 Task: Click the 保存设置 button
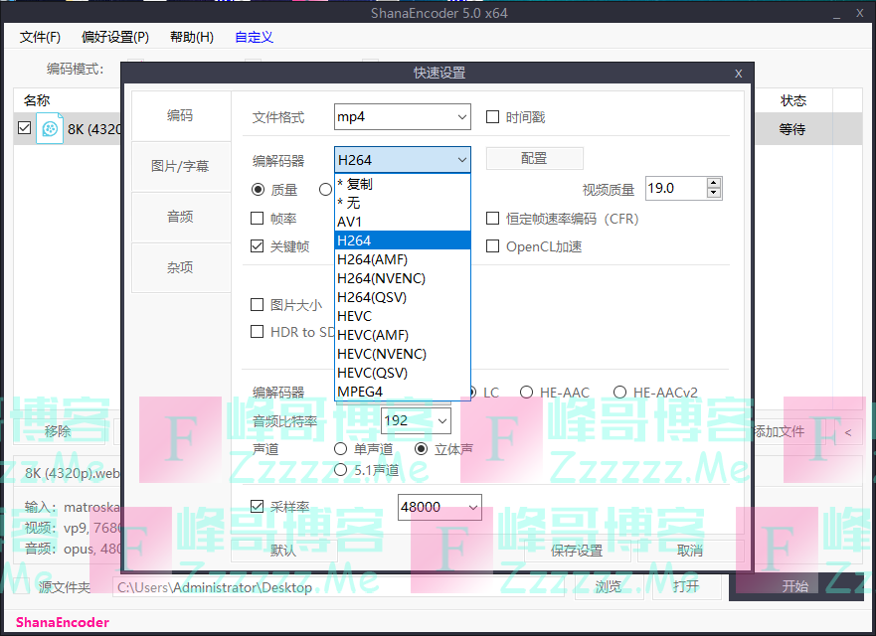pyautogui.click(x=577, y=551)
